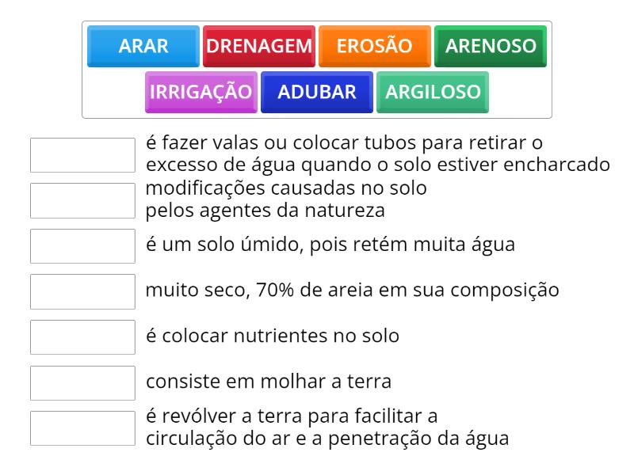Click the orange EROSÃO tile
This screenshot has width=634, height=475.
pos(375,46)
